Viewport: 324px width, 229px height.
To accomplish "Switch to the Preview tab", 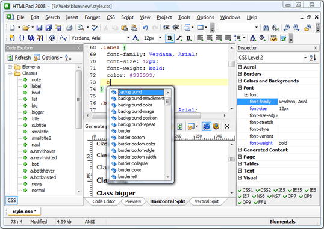I will coord(133,201).
